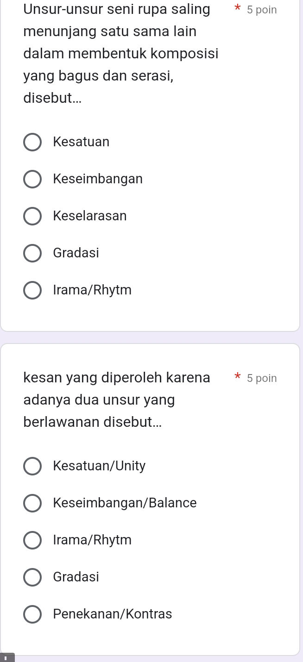Screen dimensions: 303x662
Task: Click the Irama/Rhytm text label in question one
Action: [x=92, y=290]
